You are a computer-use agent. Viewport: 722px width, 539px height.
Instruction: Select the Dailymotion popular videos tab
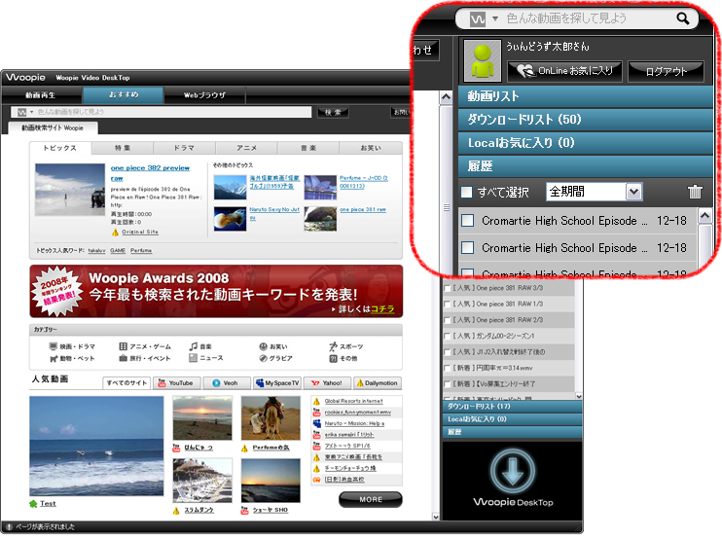click(378, 383)
